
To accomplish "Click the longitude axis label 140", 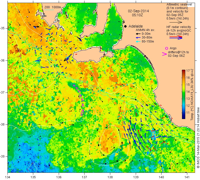I will (161, 177).
